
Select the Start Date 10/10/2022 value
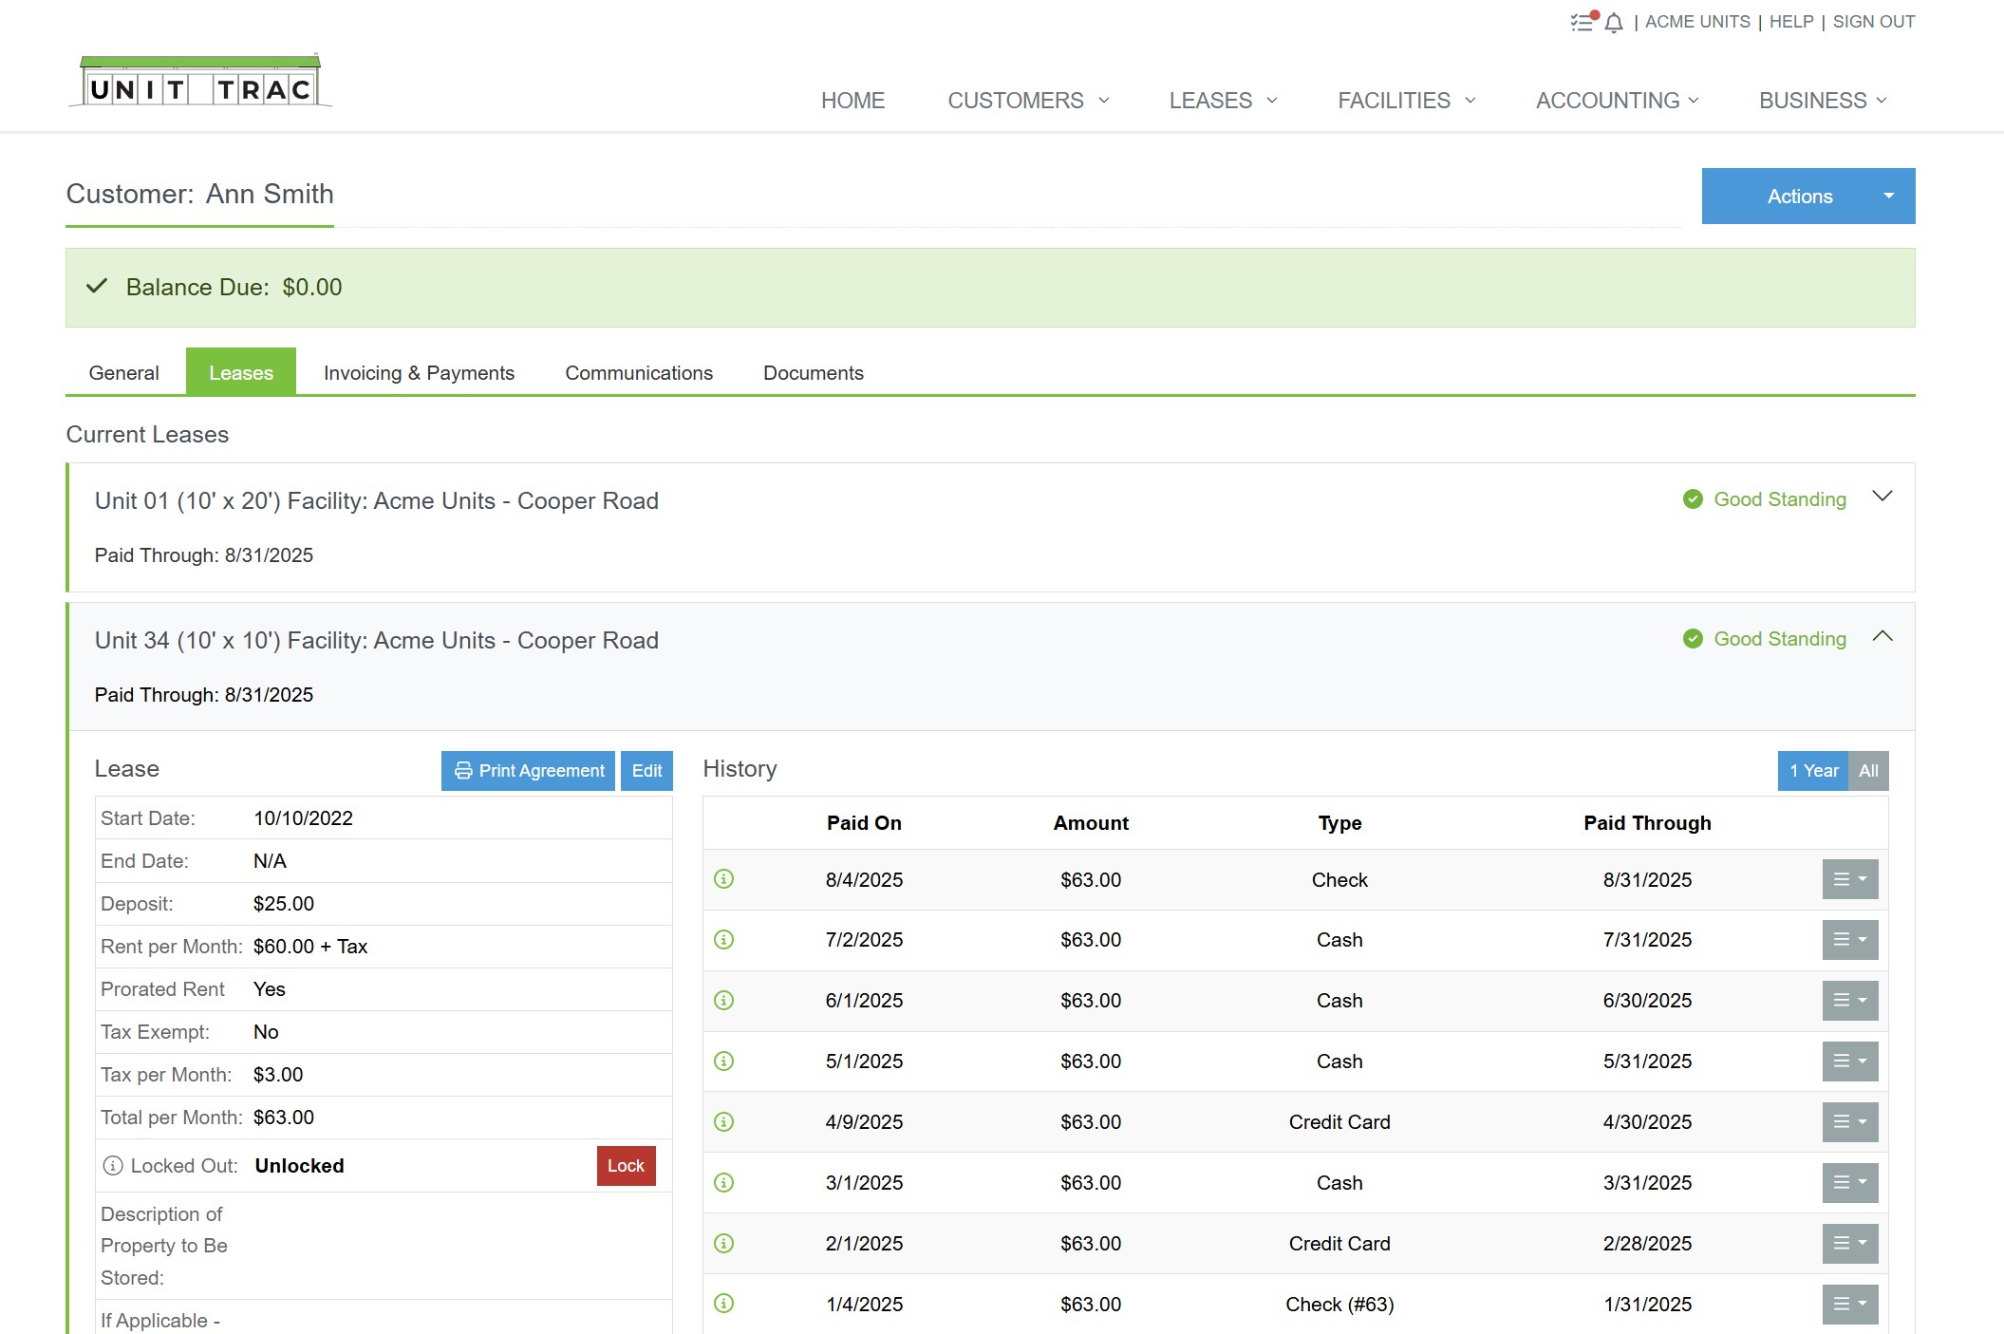(x=303, y=818)
